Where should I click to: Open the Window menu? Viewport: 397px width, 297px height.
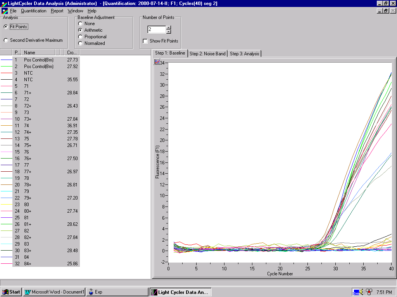76,11
